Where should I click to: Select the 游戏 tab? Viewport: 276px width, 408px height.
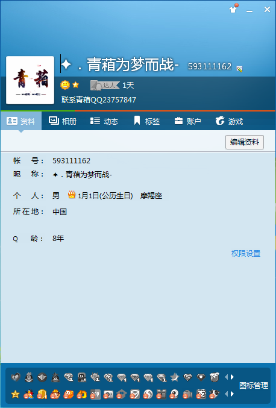click(x=229, y=121)
